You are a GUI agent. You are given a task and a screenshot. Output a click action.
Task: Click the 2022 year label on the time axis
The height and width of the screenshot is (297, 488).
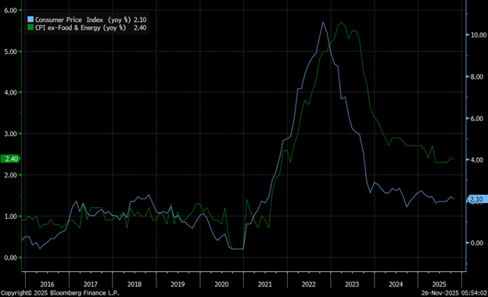(x=308, y=284)
